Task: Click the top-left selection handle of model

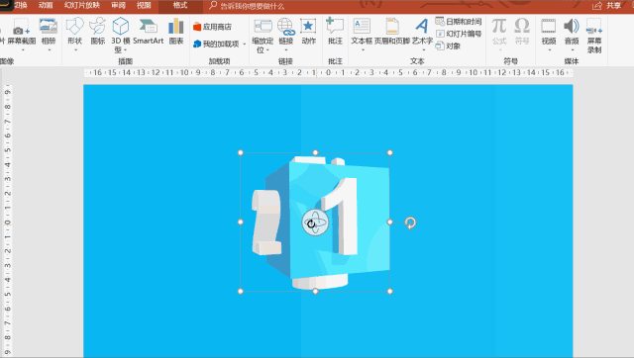Action: [x=240, y=152]
